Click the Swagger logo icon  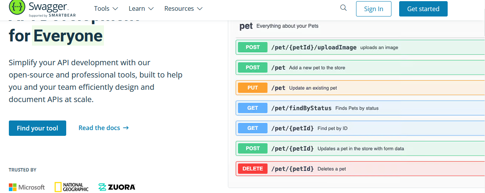point(17,8)
